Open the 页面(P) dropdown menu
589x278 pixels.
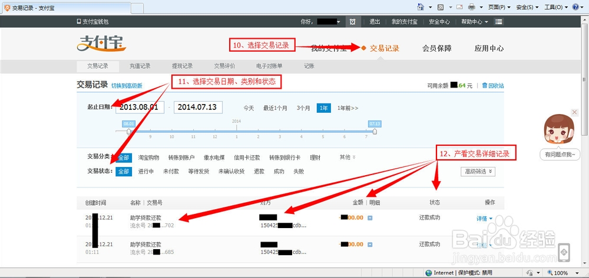(x=499, y=7)
